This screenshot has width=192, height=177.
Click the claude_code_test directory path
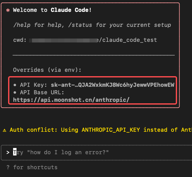pyautogui.click(x=128, y=40)
